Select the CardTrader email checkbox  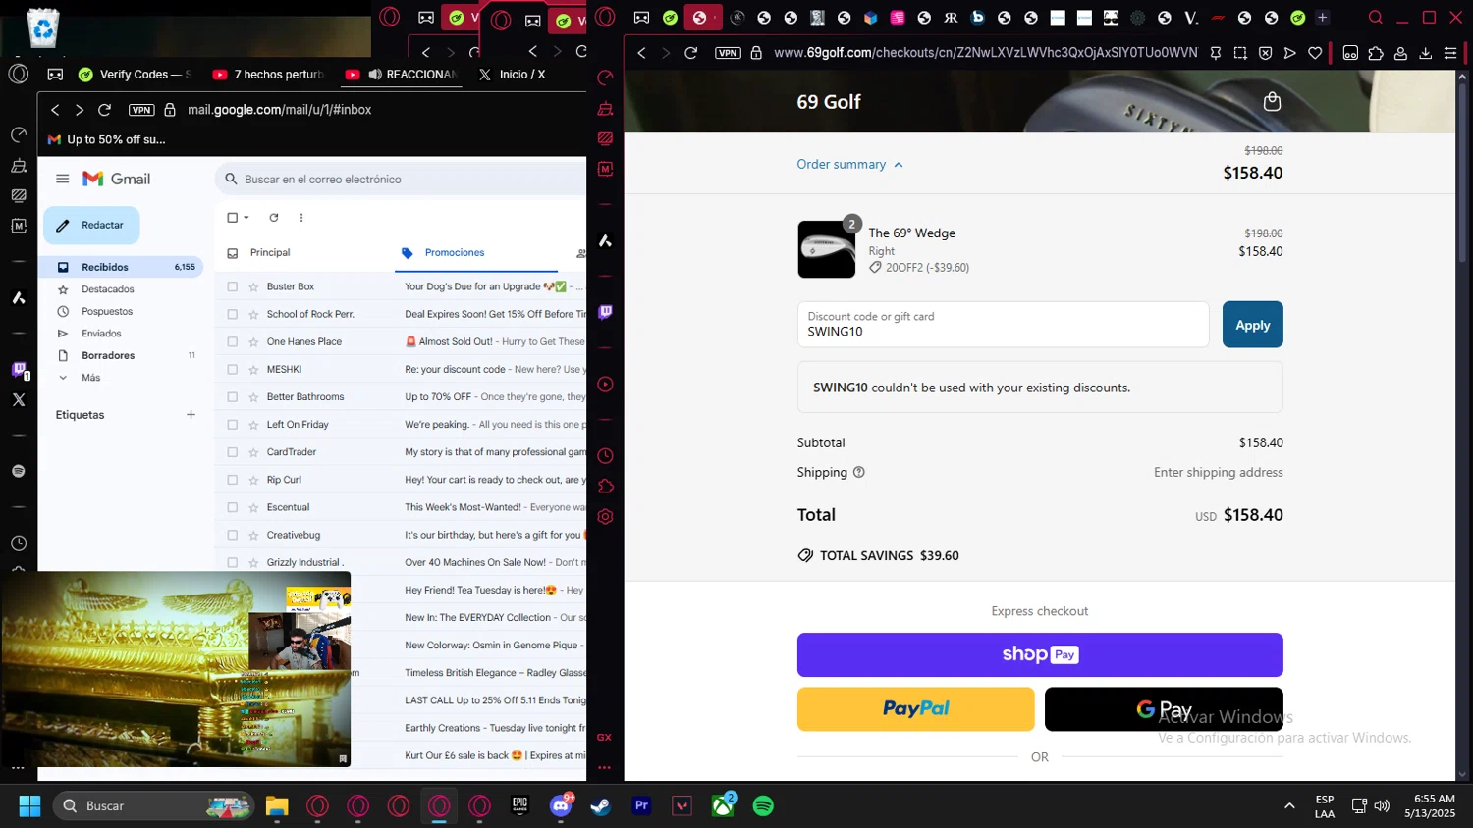point(233,452)
